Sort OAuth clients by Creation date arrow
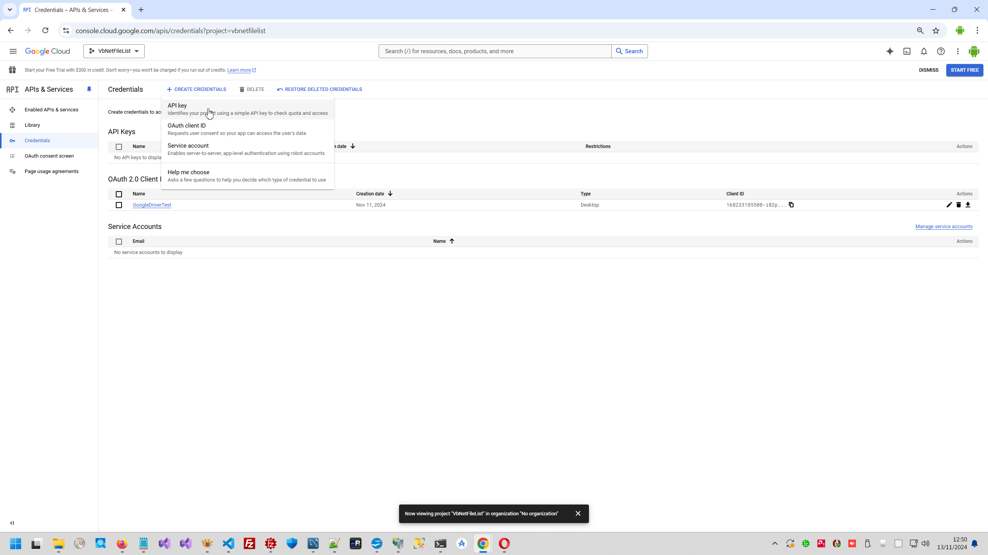988x555 pixels. point(390,193)
